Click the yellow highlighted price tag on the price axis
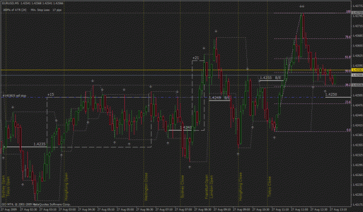363x212 pixels. tap(357, 70)
